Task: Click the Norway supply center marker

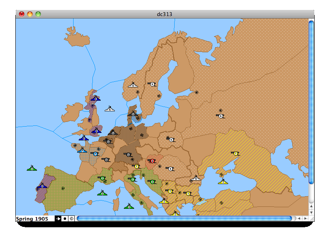Action: pyautogui.click(x=138, y=92)
